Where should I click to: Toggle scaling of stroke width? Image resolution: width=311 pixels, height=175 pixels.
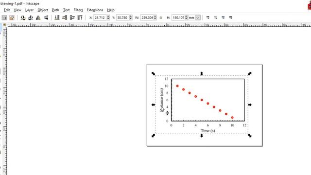[x=207, y=17]
